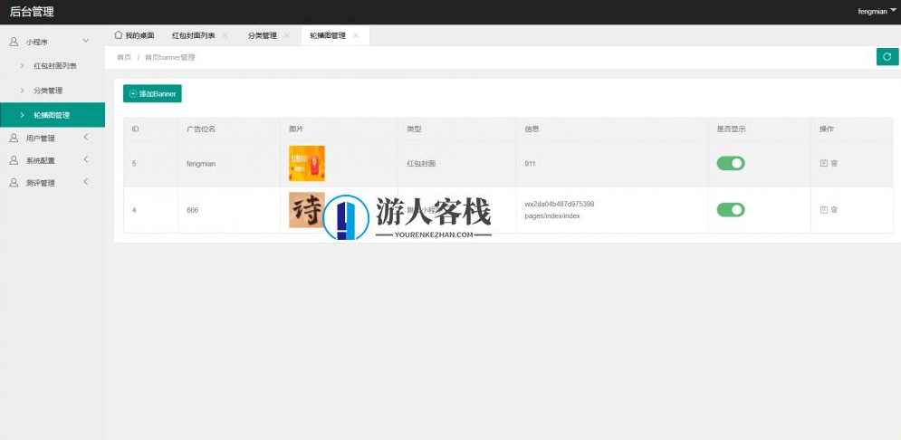Open the fengmian banner thumbnail image

[307, 163]
